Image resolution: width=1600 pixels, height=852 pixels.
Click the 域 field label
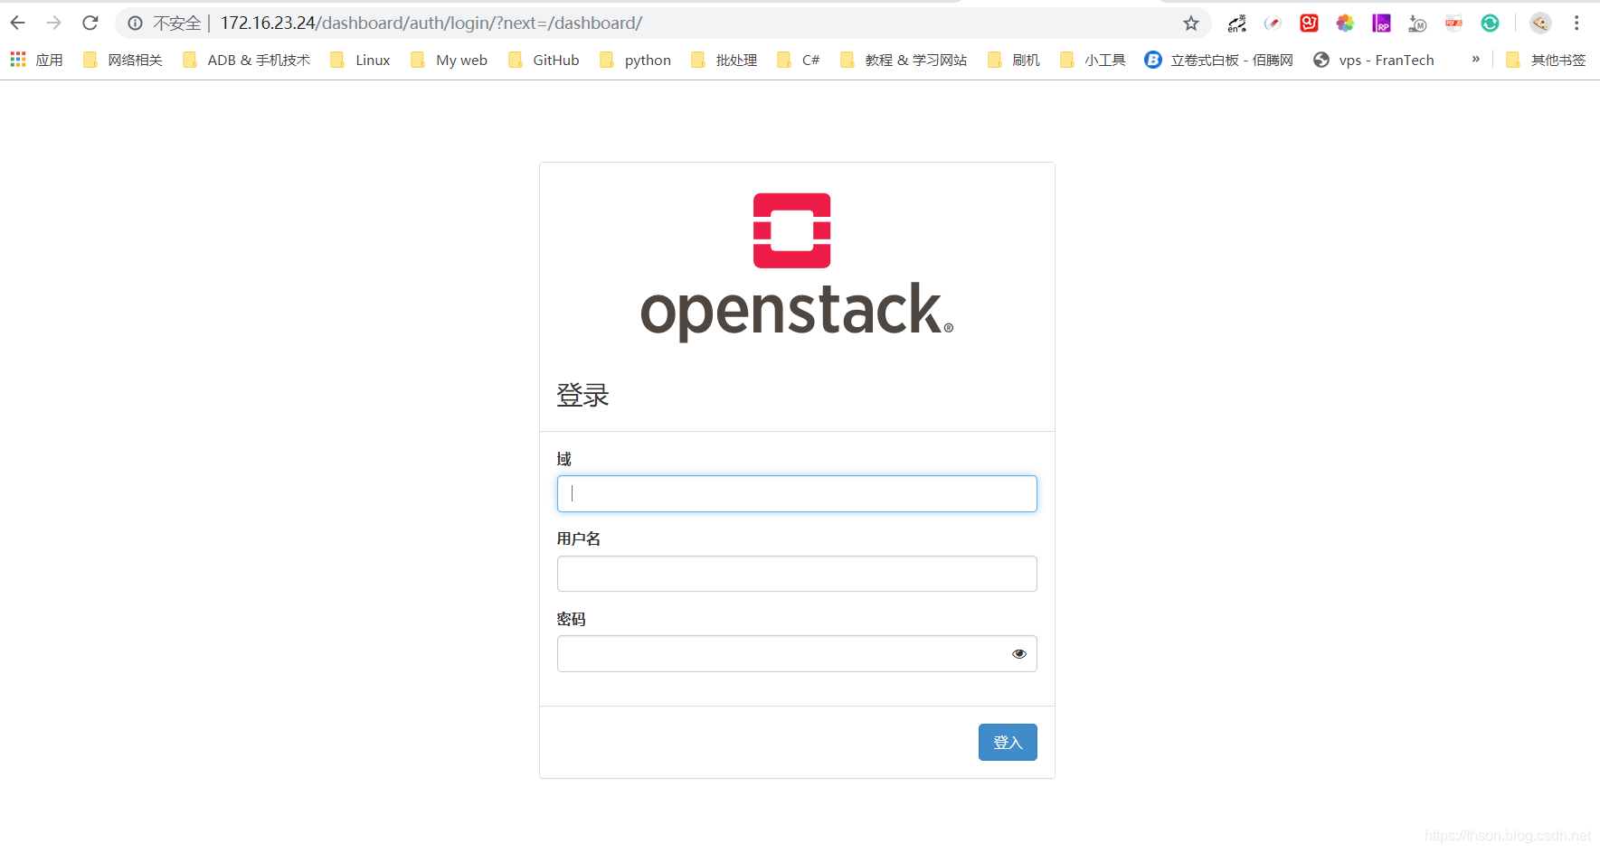pyautogui.click(x=564, y=459)
